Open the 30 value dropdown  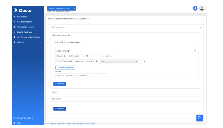[94, 56]
